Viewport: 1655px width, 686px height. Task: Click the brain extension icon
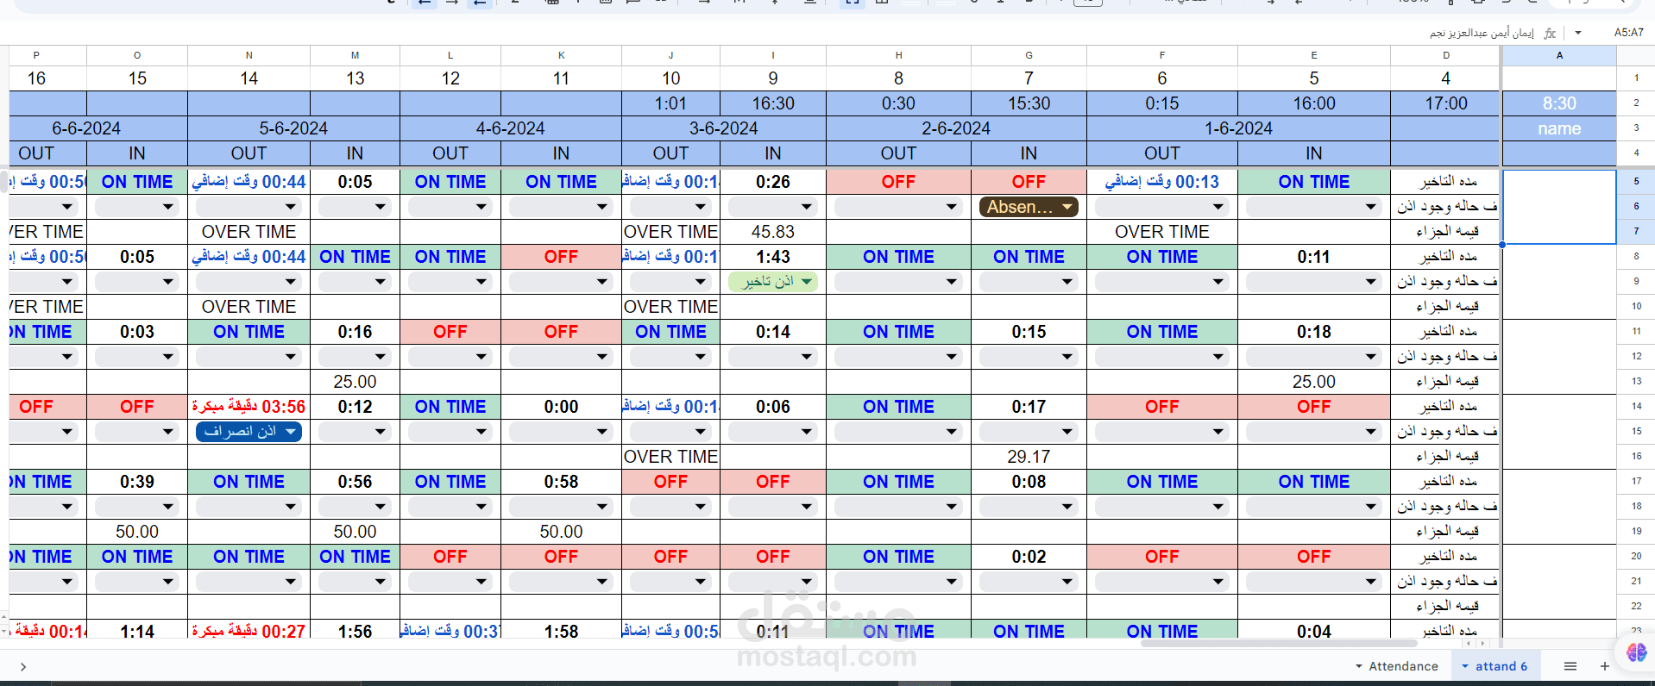[x=1636, y=653]
